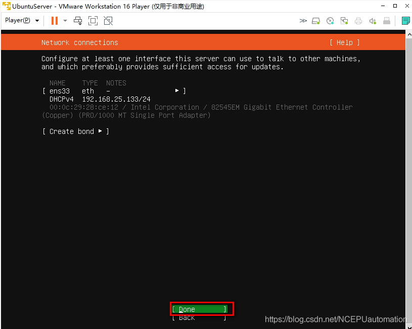Close the VMware Player window
This screenshot has width=412, height=329.
click(x=407, y=6)
